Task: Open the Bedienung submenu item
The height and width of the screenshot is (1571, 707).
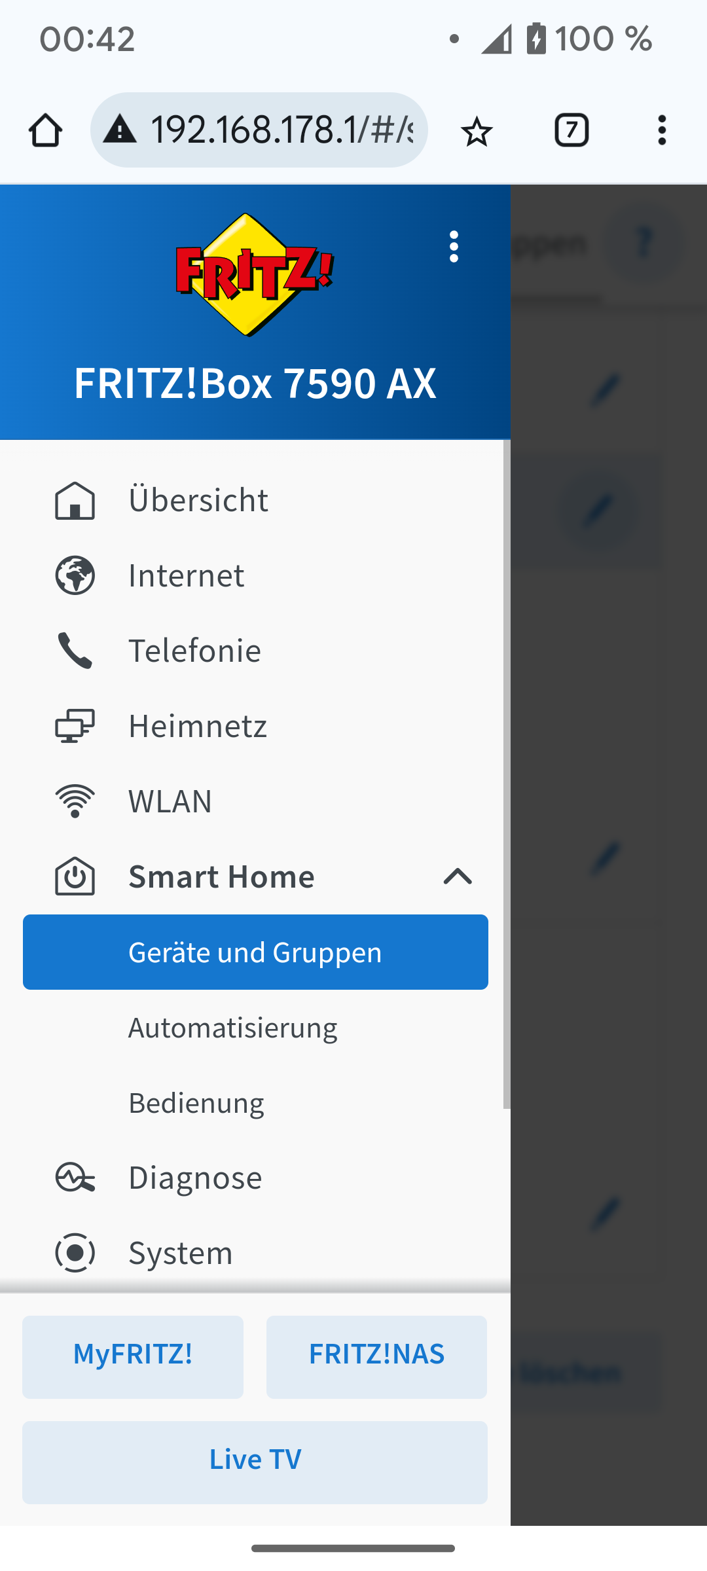Action: (x=255, y=1102)
